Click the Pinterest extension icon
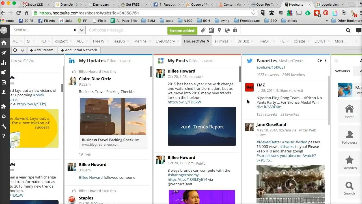Screen dimensions: 362x204 click(x=326, y=13)
